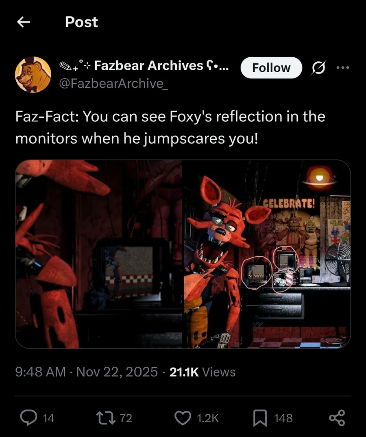Tap the Post header title

click(81, 22)
